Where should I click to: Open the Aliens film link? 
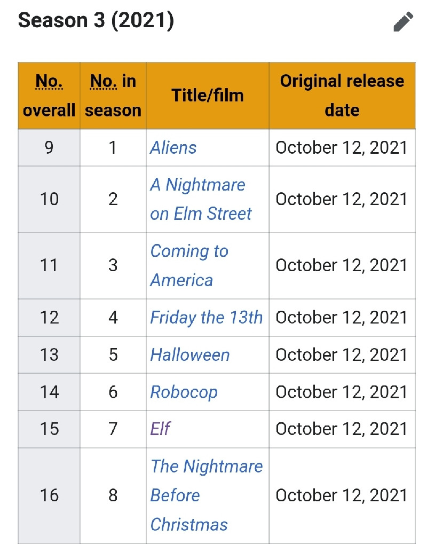pos(173,148)
